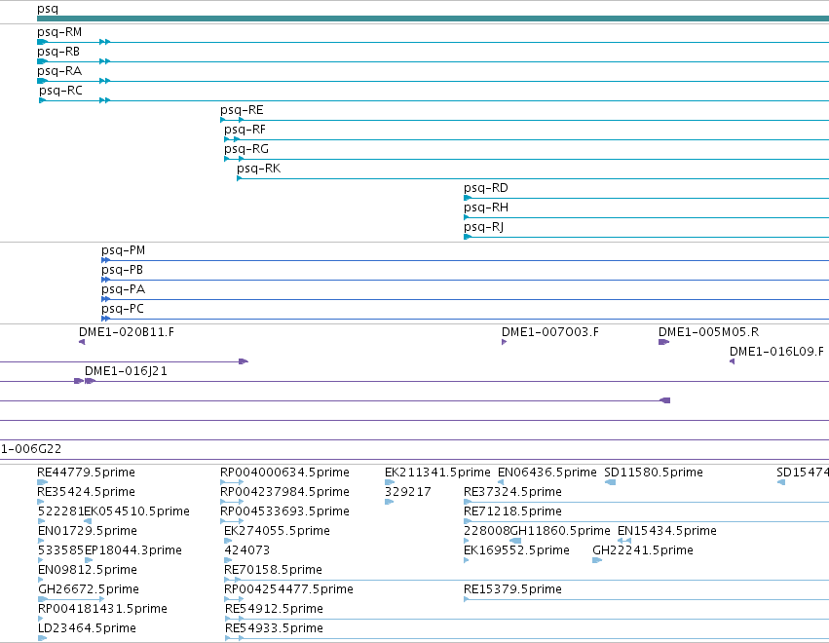Viewport: 829px width, 643px height.
Task: Click the psq-RA transcript label
Action: 59,71
